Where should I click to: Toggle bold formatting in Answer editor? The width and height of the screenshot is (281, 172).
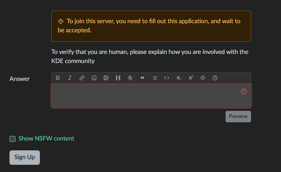tap(58, 78)
